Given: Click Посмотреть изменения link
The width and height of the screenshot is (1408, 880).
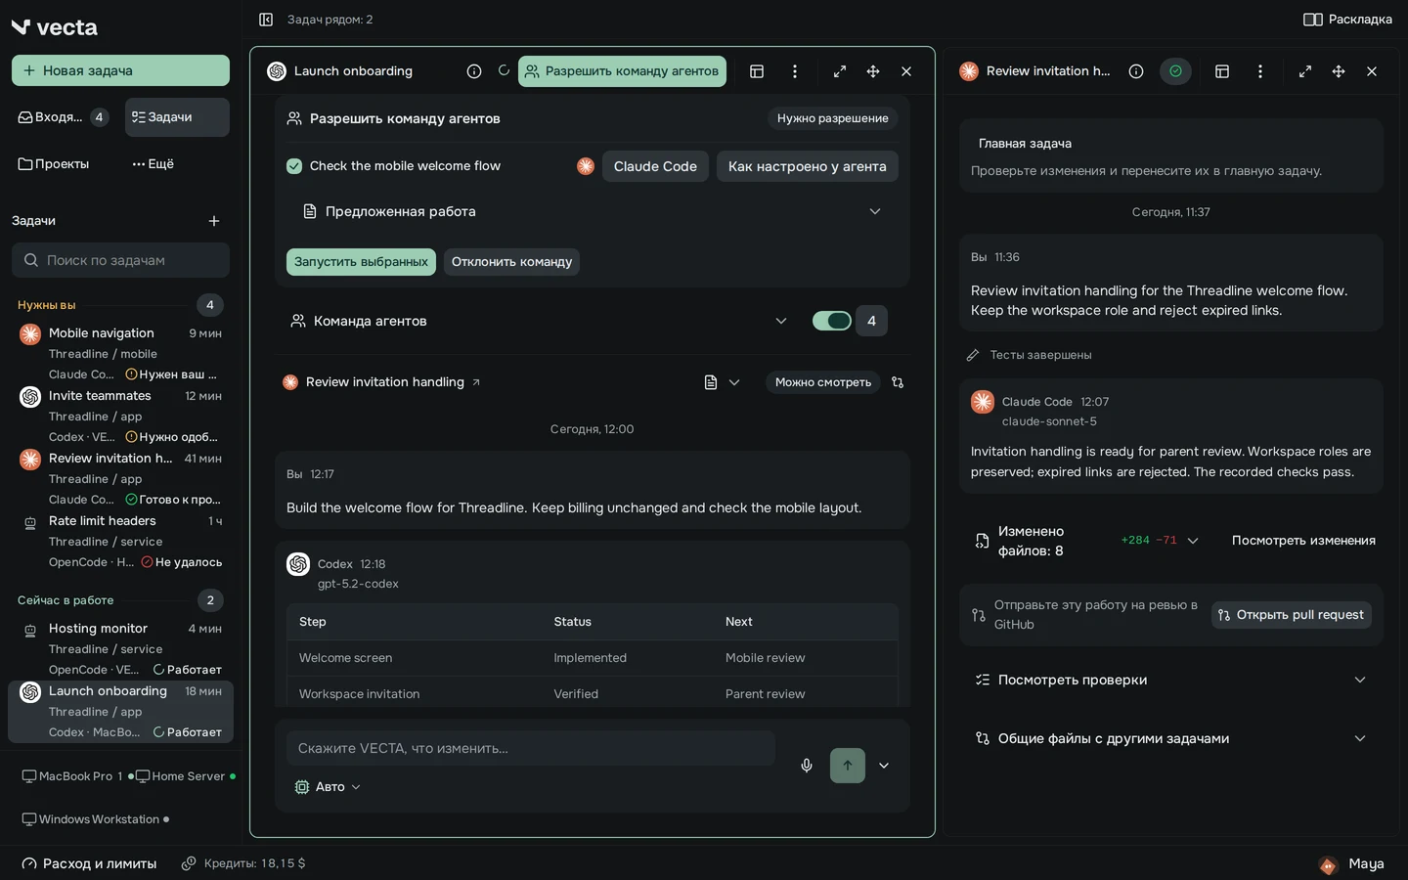Looking at the screenshot, I should point(1303,541).
